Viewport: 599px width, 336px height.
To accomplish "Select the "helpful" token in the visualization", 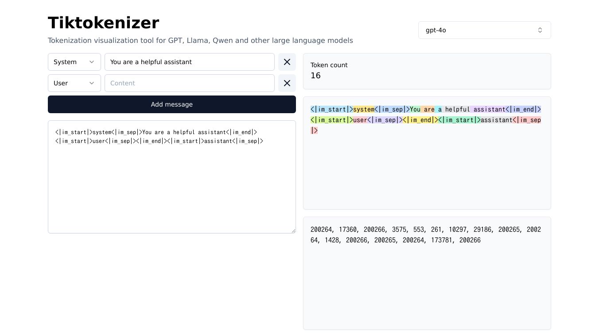I will [x=456, y=109].
